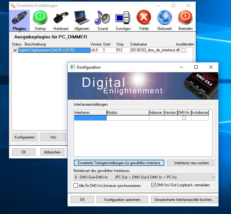
Task: Click the Konfigurieren button
Action: click(x=25, y=137)
